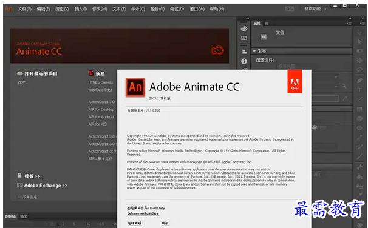
Task: Open the Info panel icon
Action: [244, 61]
